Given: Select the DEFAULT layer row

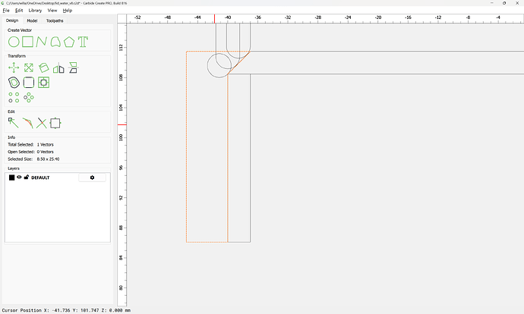Looking at the screenshot, I should (58, 177).
